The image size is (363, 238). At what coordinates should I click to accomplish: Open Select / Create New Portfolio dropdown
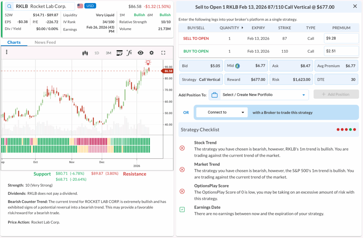258,95
